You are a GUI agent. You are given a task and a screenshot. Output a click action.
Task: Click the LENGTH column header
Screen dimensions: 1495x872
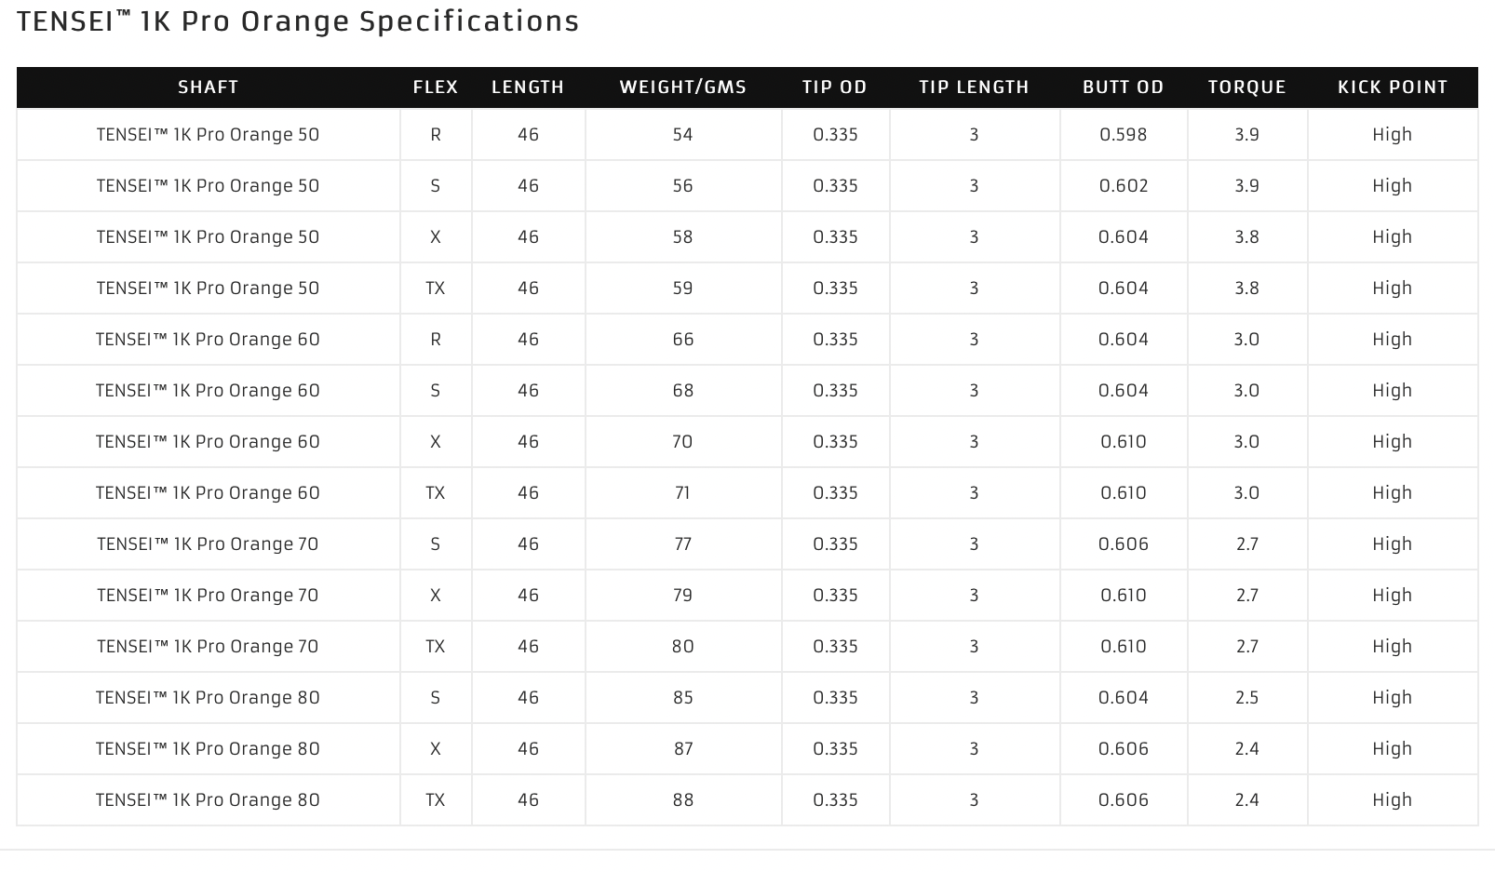point(528,87)
